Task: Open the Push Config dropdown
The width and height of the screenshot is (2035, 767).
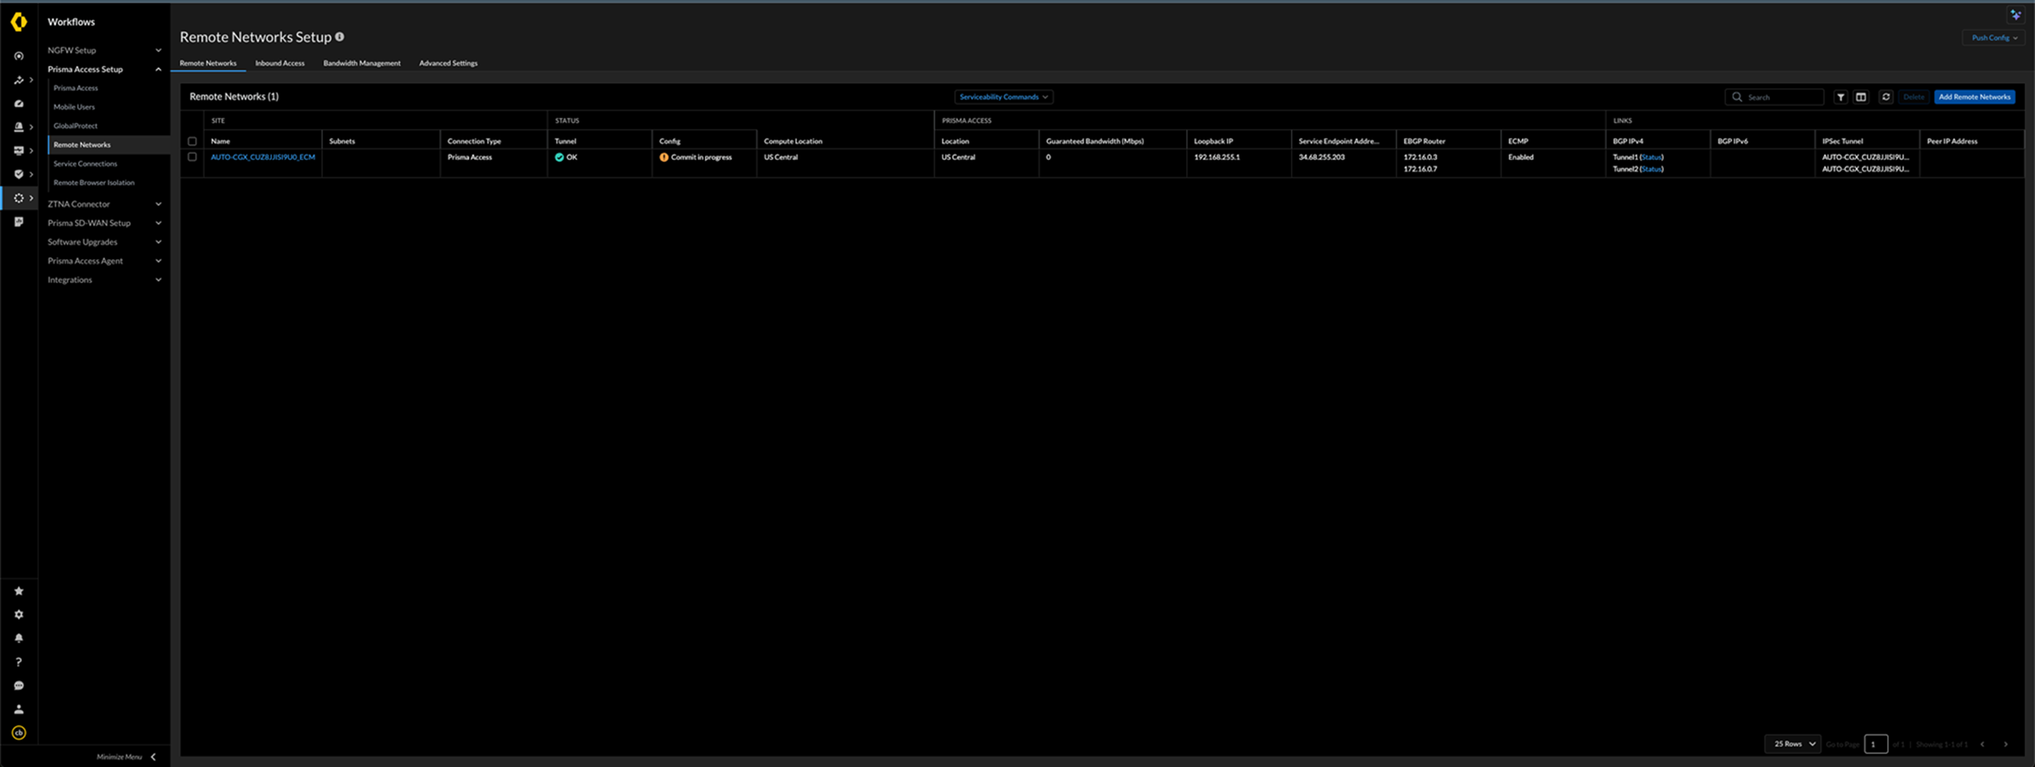Action: click(1993, 38)
